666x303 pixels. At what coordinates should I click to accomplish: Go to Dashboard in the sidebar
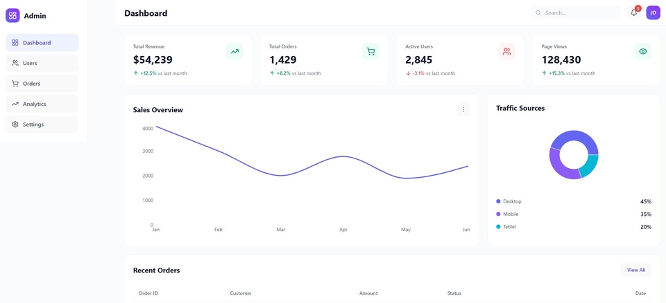click(42, 43)
